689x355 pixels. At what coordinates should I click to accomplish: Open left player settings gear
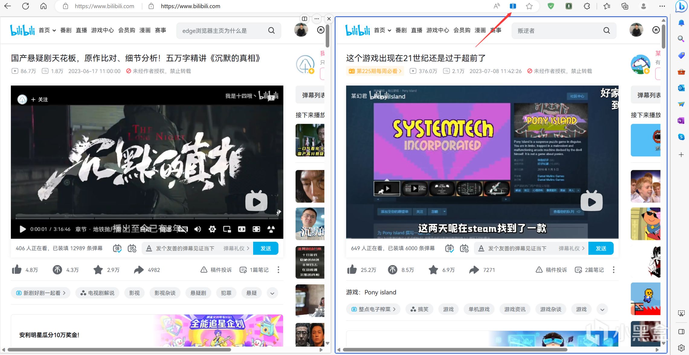212,229
